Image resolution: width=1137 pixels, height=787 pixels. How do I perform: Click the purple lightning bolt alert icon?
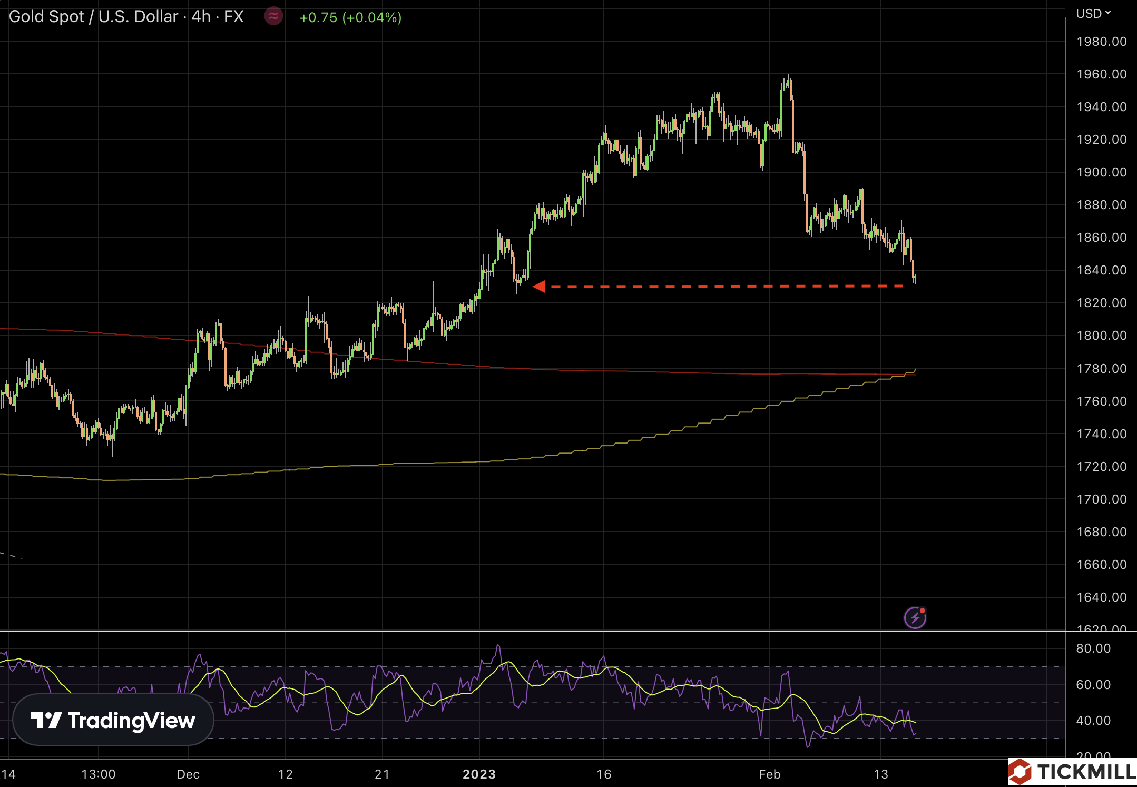tap(915, 617)
